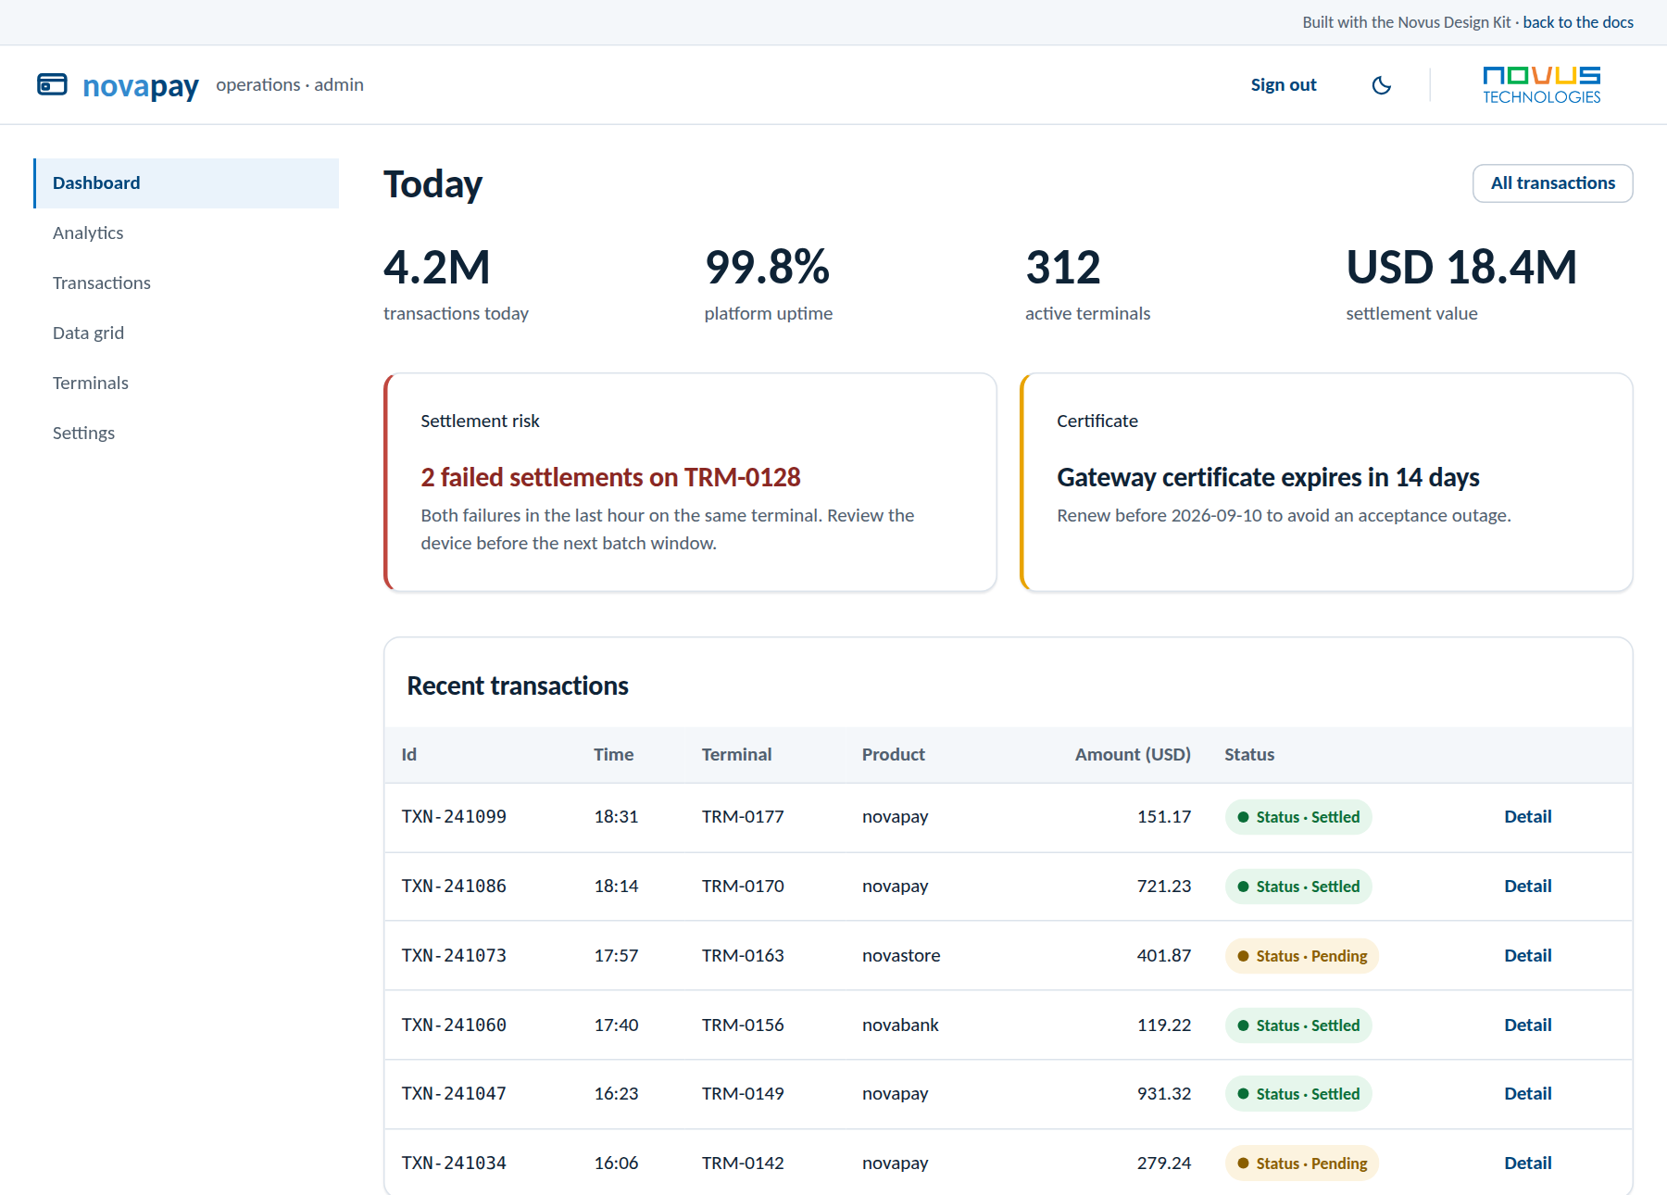Click Settled status badge of TXN-241047
The height and width of the screenshot is (1195, 1667).
click(1298, 1094)
